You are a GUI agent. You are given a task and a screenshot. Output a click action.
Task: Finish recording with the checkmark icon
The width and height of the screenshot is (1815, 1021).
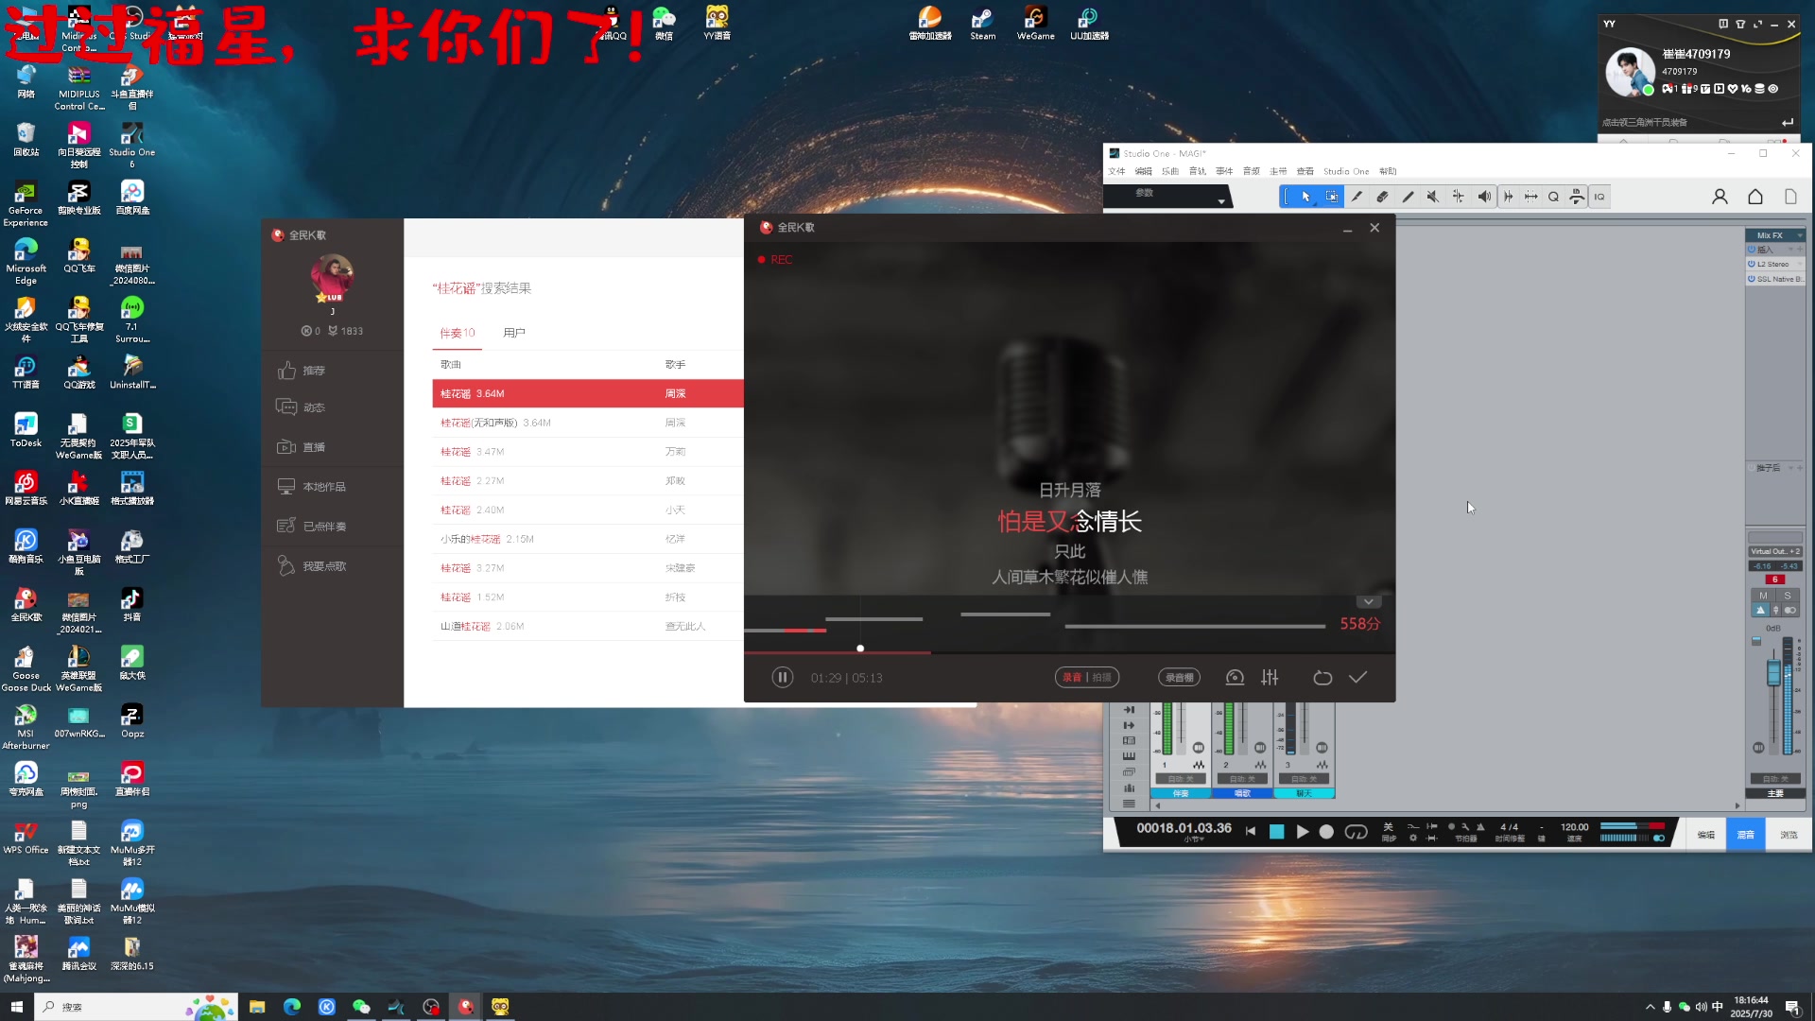click(1358, 678)
